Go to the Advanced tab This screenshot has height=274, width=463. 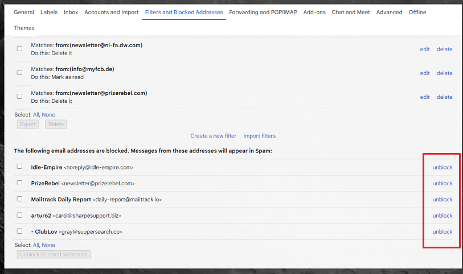coord(389,13)
